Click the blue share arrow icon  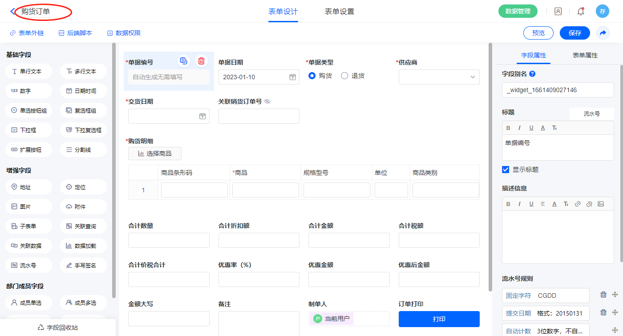[x=603, y=33]
